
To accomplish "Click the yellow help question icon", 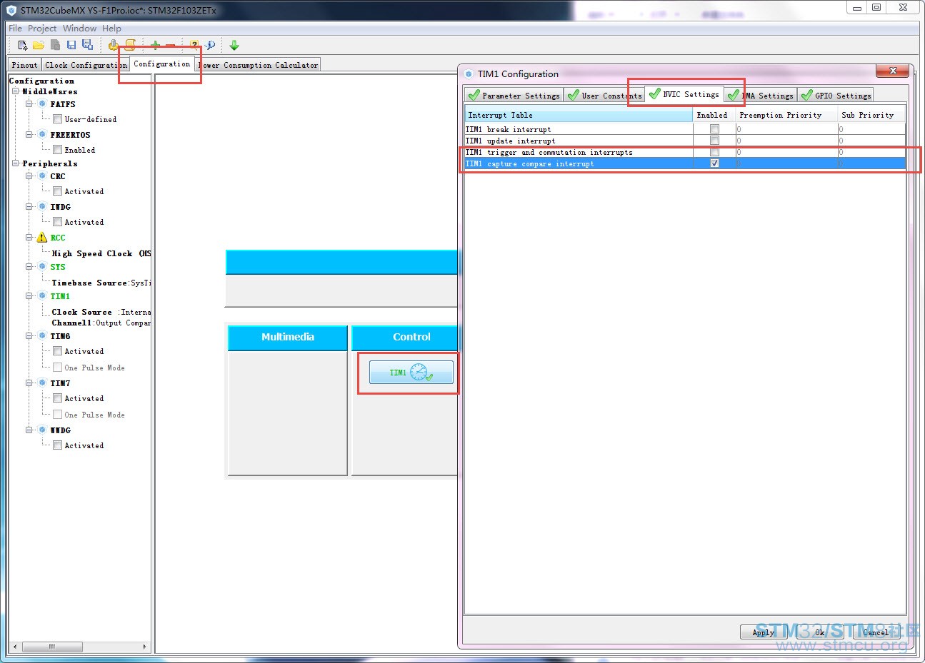I will (194, 45).
